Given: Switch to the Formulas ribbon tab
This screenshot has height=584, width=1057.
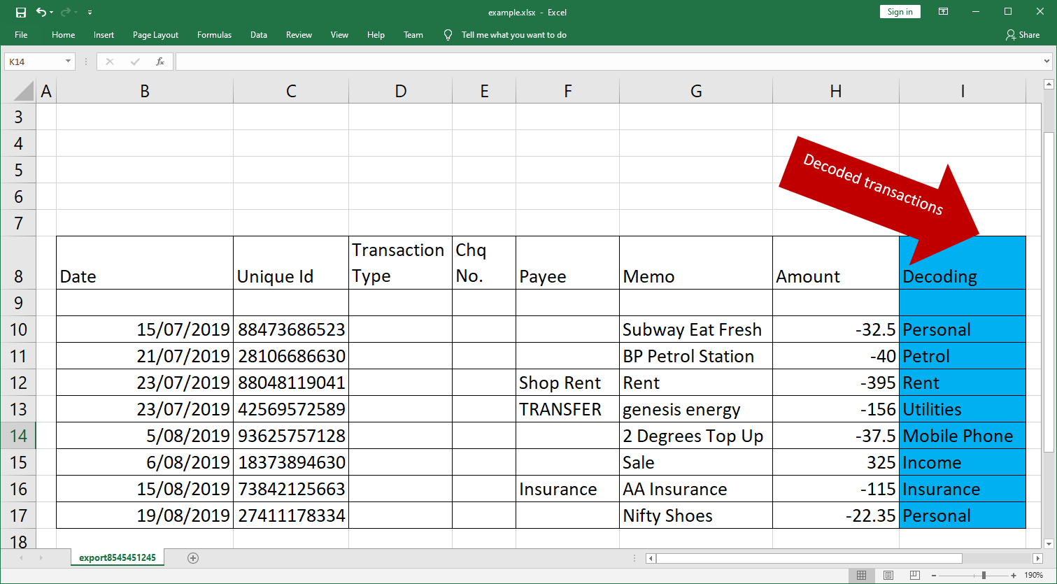Looking at the screenshot, I should click(x=214, y=34).
